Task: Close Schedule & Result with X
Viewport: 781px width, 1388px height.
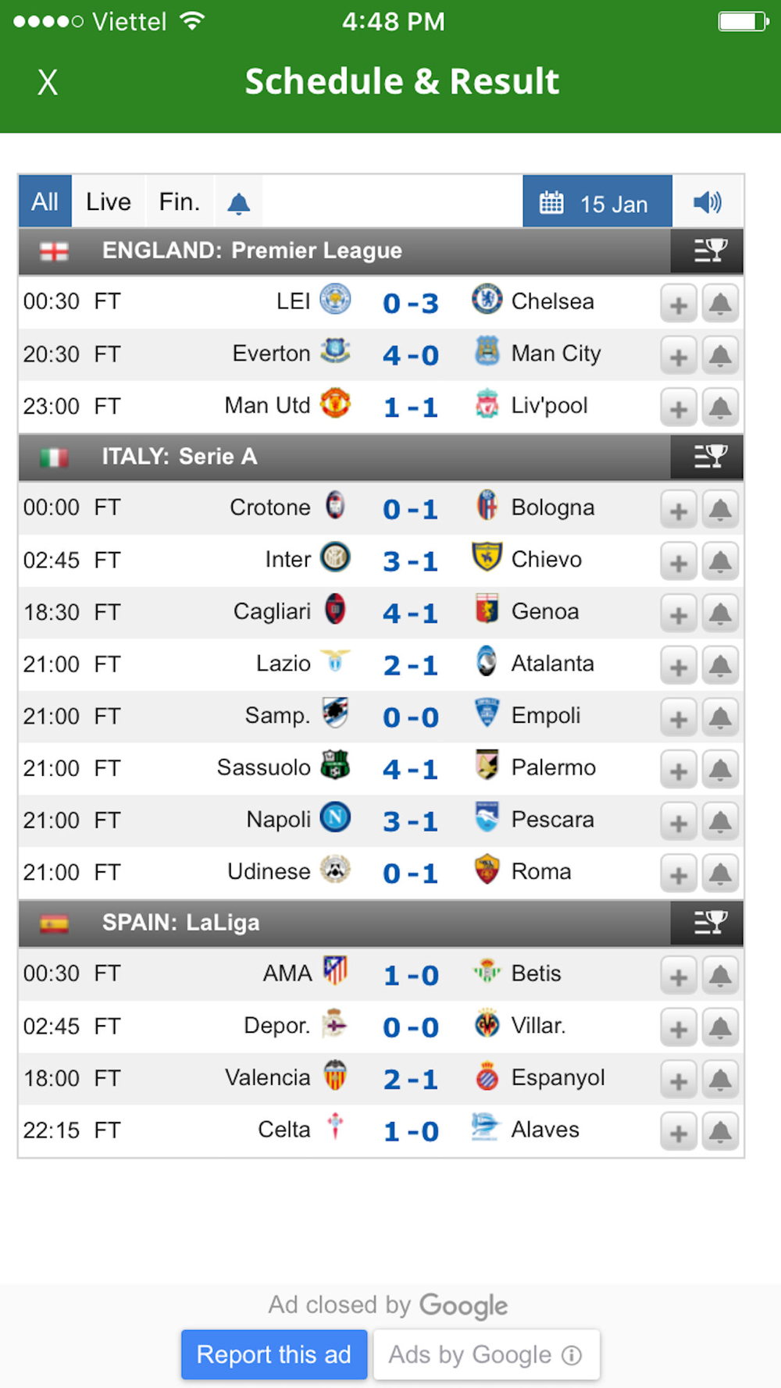Action: (x=48, y=82)
